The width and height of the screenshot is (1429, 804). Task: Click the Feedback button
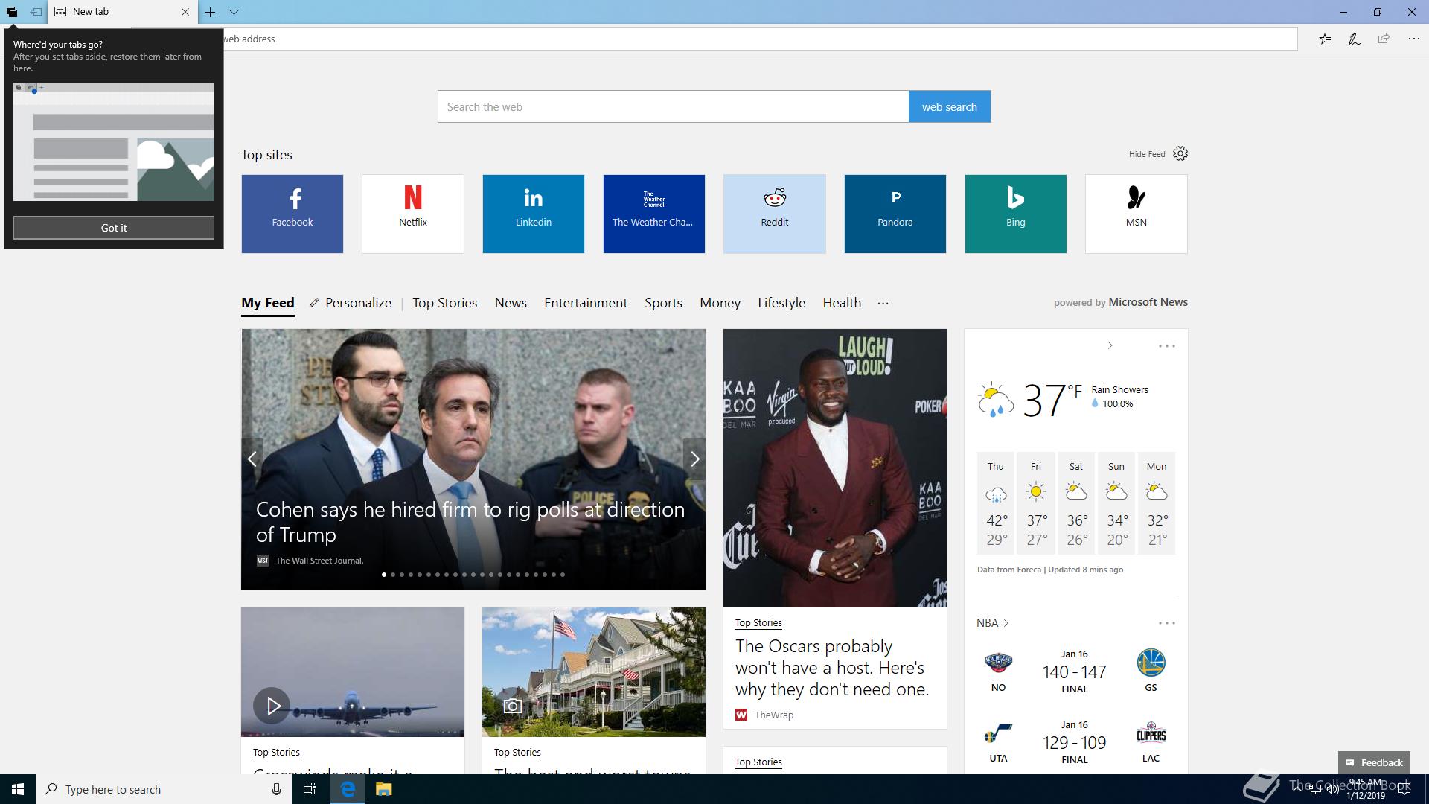(x=1374, y=762)
